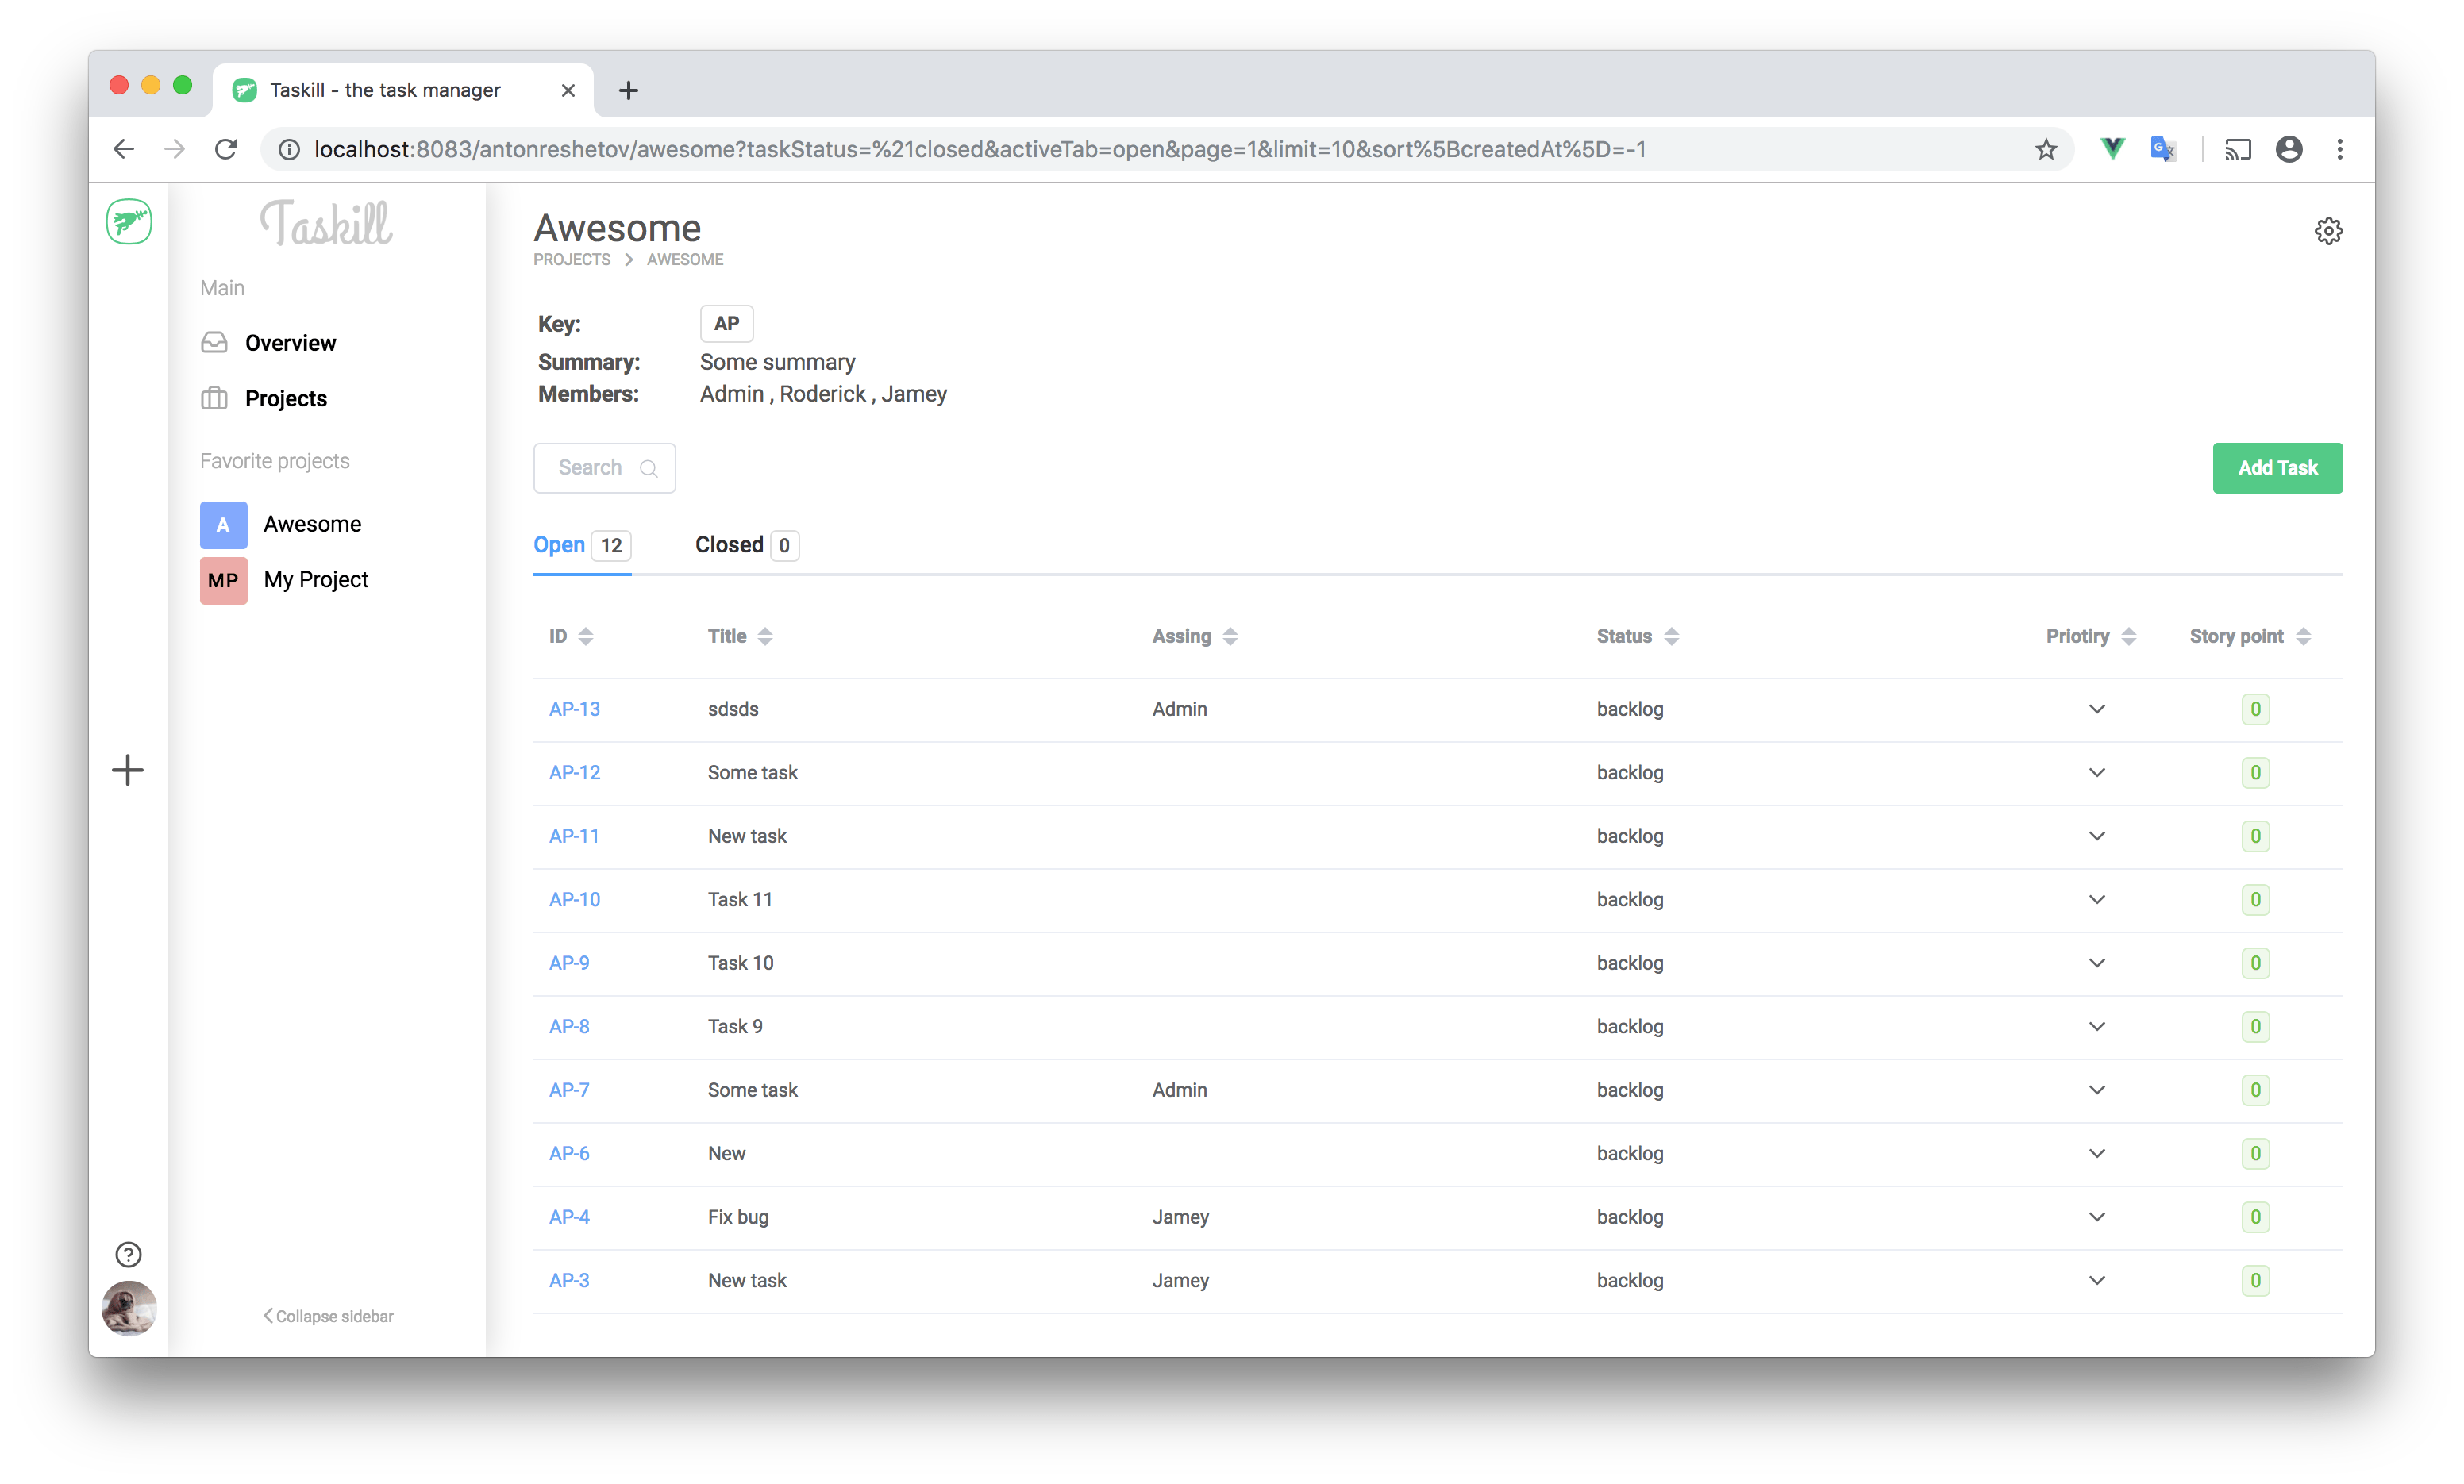Reload the page with the refresh icon

coord(226,149)
